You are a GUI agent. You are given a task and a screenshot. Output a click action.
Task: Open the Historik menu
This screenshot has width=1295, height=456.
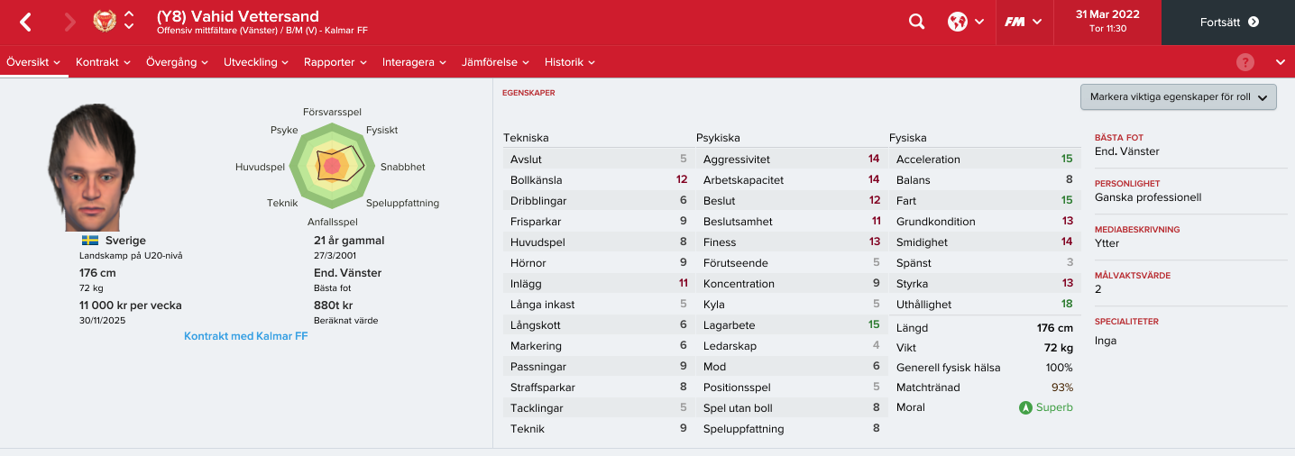[x=570, y=62]
